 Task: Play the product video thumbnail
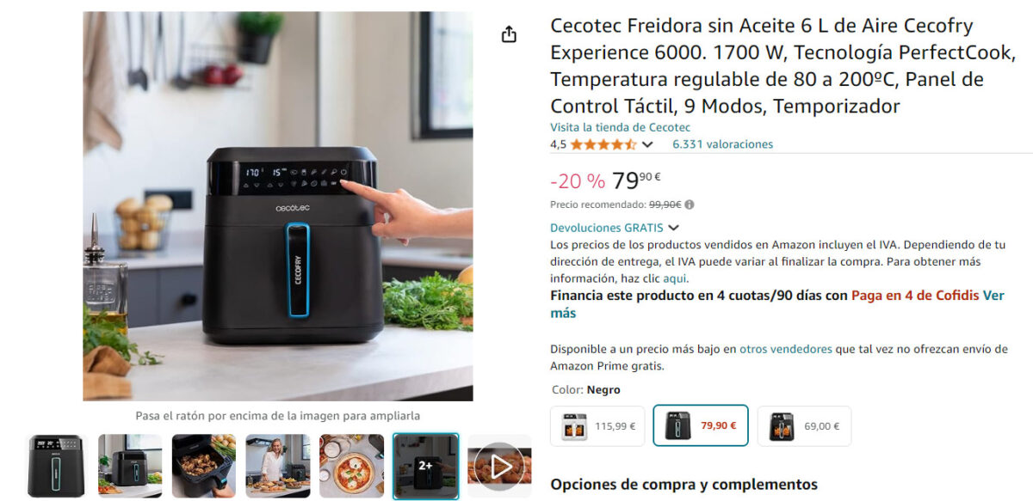[x=499, y=467]
